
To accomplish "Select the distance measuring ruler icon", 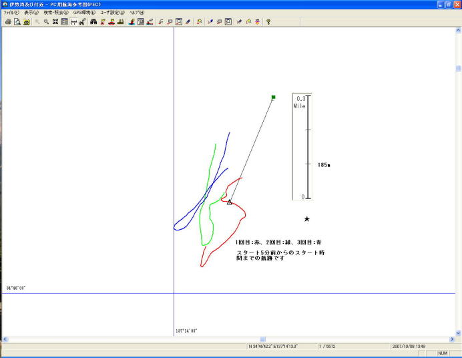I will coord(73,21).
